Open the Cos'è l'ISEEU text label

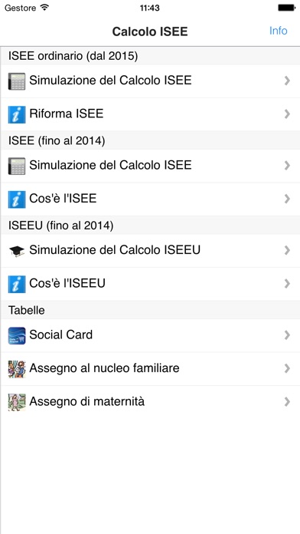(67, 283)
